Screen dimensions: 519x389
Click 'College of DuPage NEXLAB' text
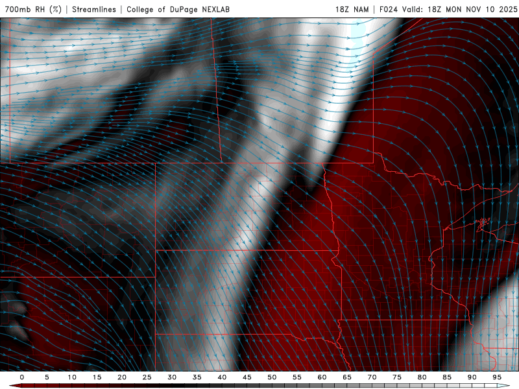(178, 9)
